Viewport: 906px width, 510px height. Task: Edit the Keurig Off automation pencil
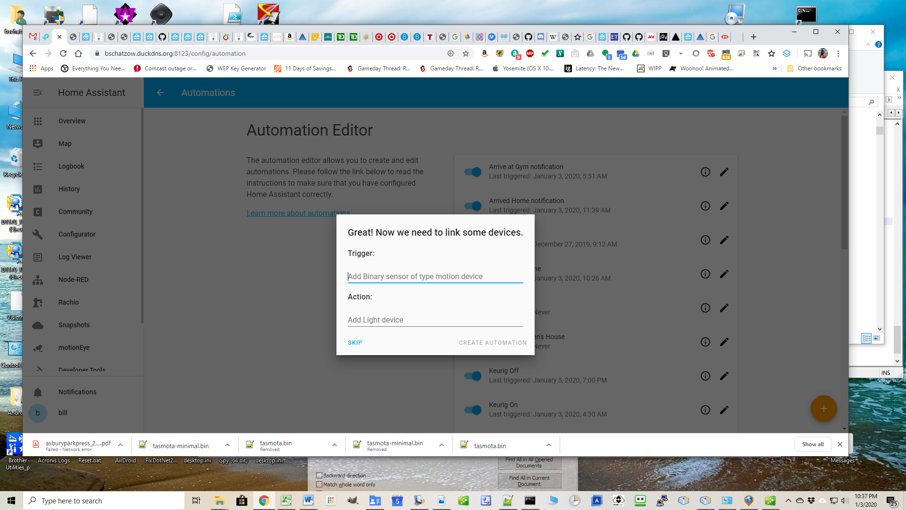tap(724, 376)
